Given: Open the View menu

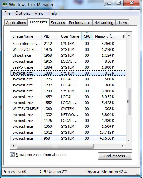Looking at the screenshot, I should tap(39, 13).
